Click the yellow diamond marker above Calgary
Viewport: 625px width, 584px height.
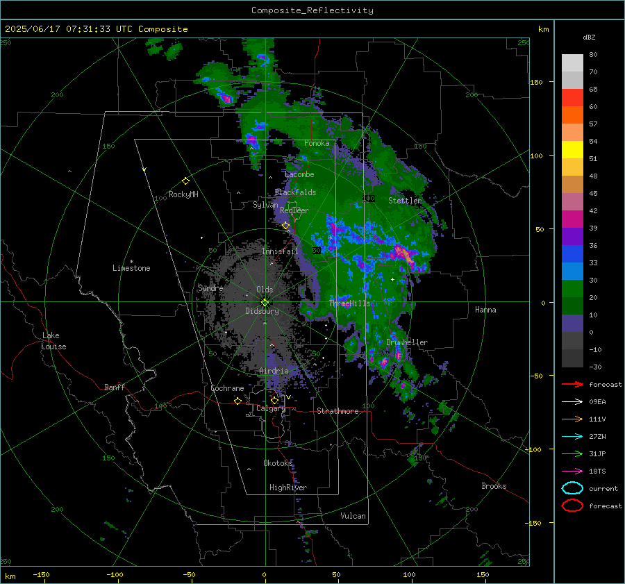pos(274,400)
